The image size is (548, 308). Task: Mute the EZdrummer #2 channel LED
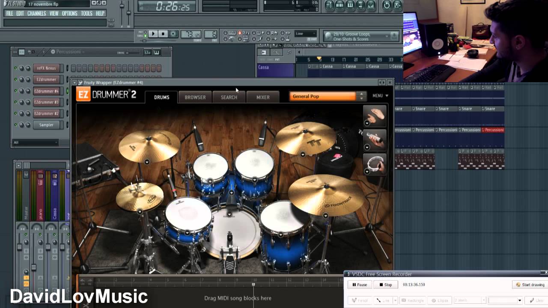[16, 114]
